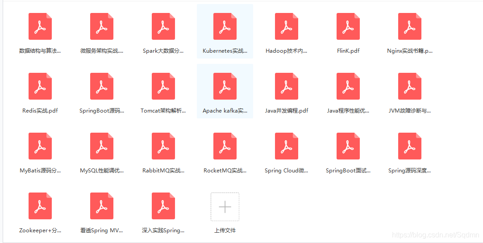The image size is (483, 243).
Task: Open the Kubernetes实战 PDF icon
Action: tap(225, 26)
